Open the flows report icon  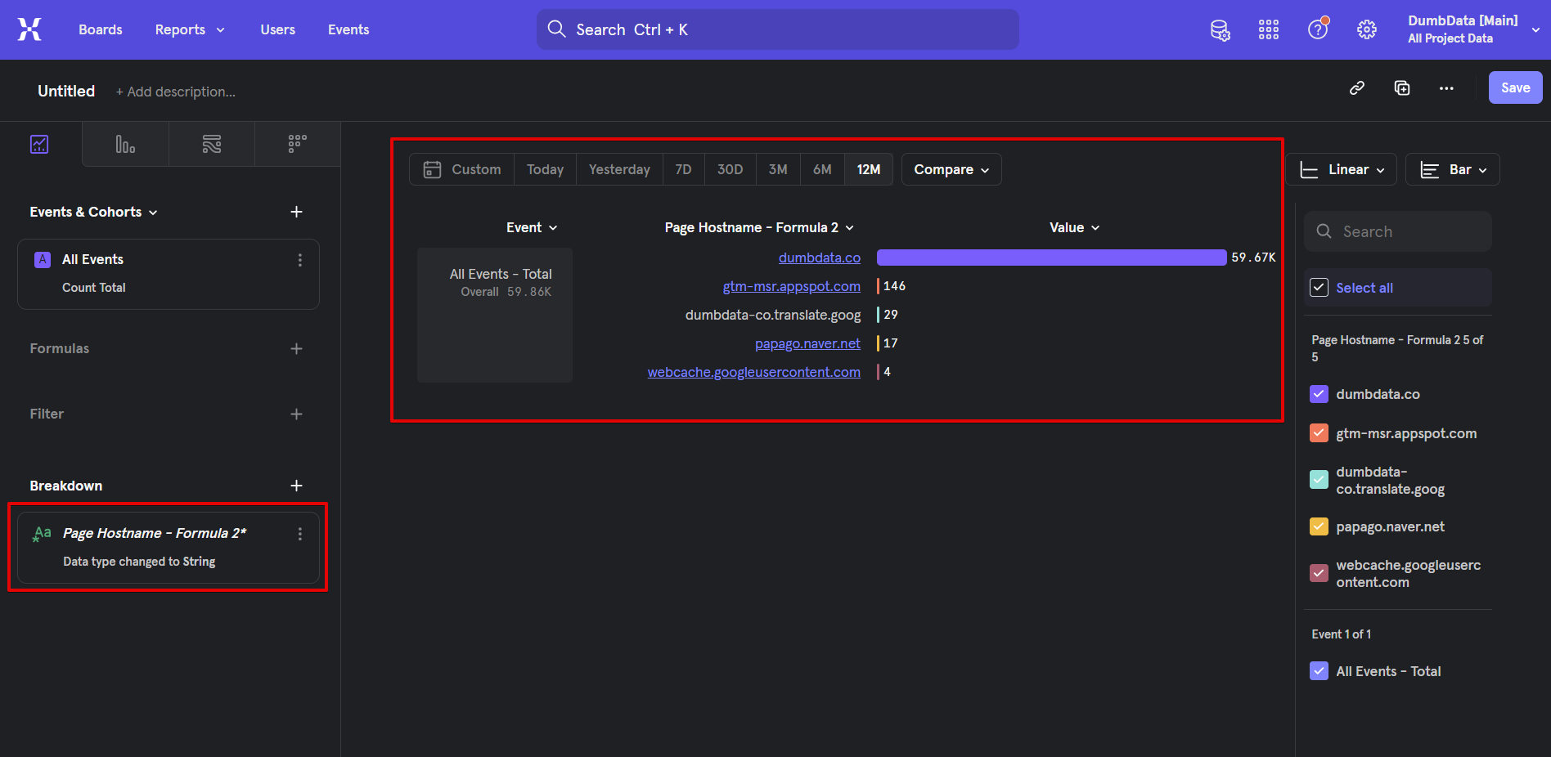coord(211,144)
